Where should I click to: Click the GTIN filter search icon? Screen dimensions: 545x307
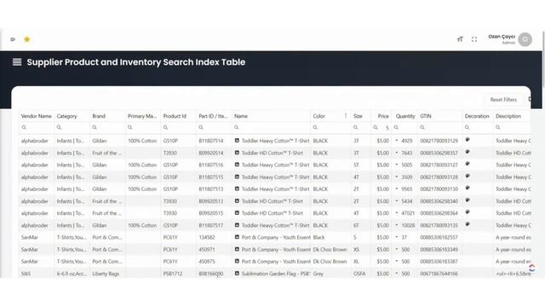pyautogui.click(x=422, y=127)
